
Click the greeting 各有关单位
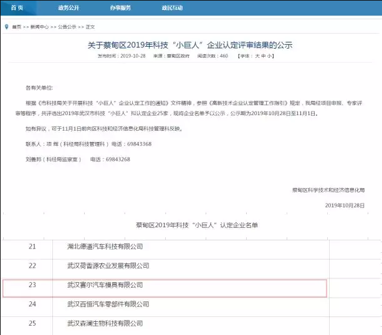click(39, 88)
